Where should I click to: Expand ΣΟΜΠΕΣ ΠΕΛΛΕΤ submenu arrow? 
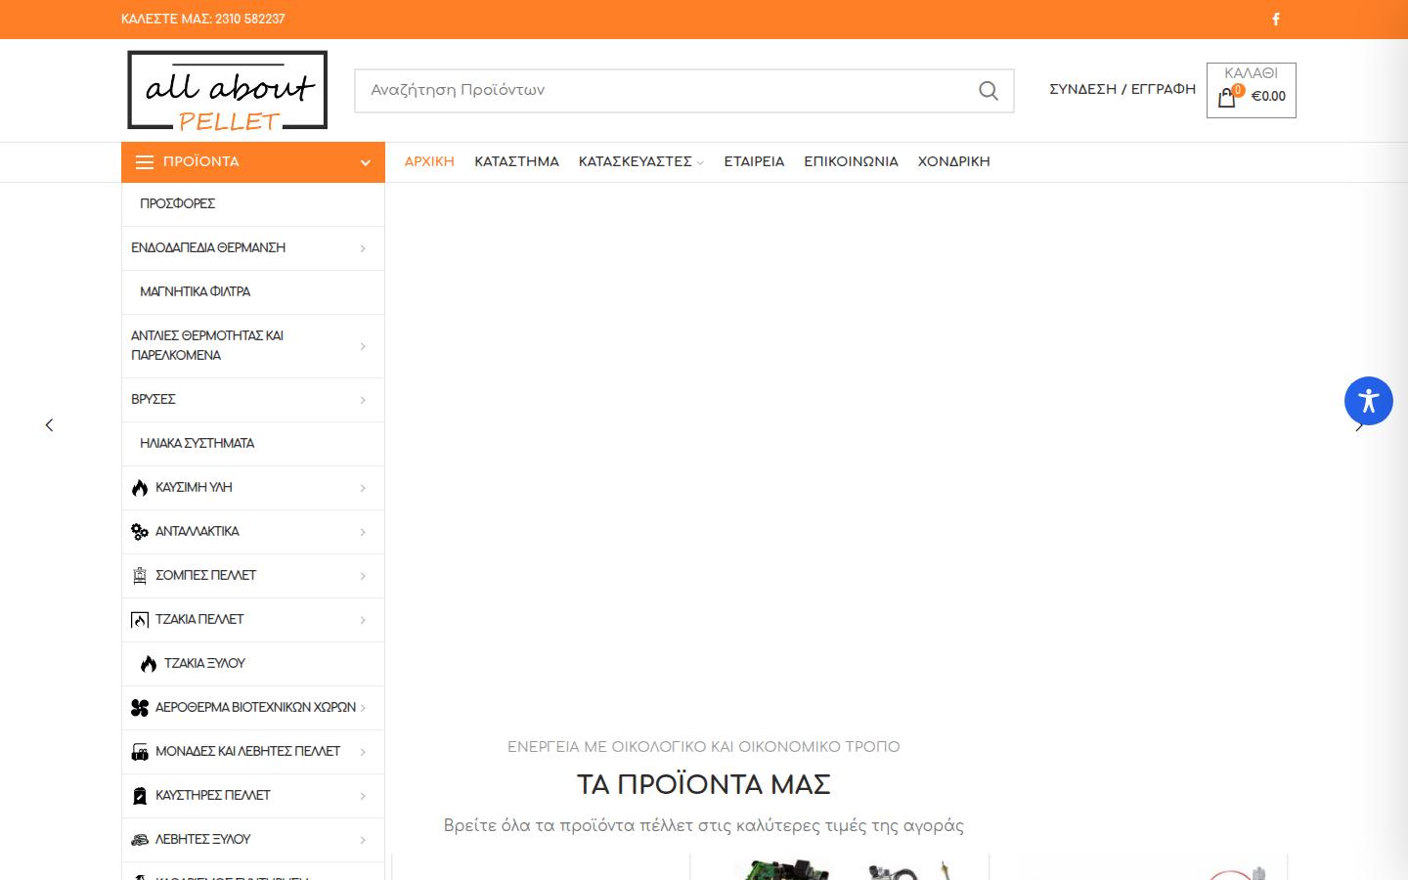pyautogui.click(x=363, y=576)
